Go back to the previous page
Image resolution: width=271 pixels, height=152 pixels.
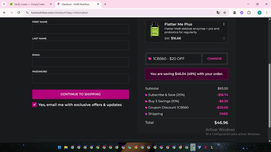5,13
